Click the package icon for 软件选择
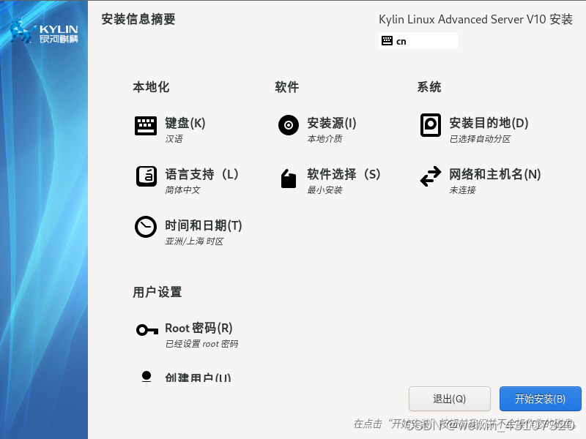The width and height of the screenshot is (586, 439). [288, 179]
